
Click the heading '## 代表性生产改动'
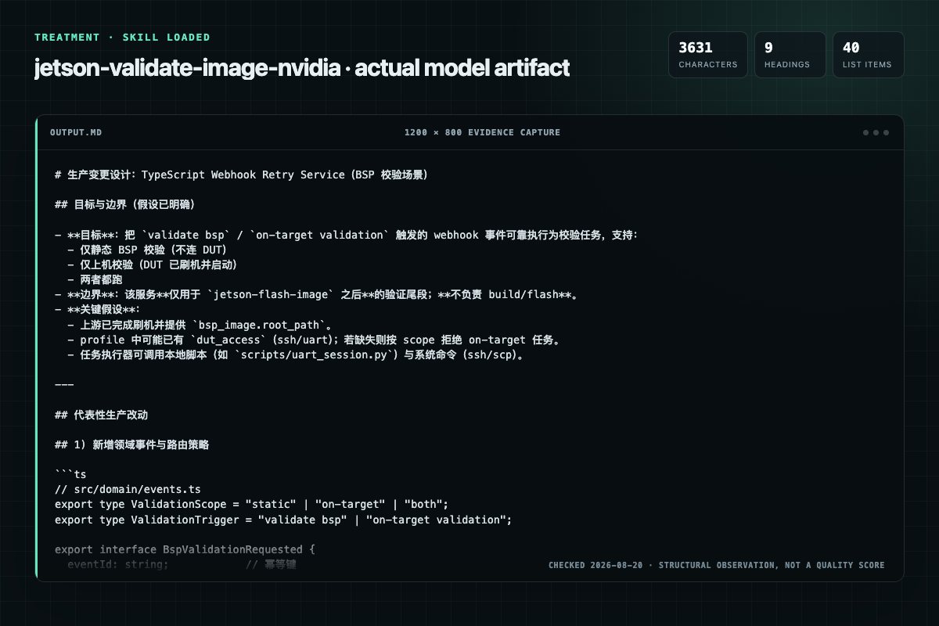coord(102,415)
